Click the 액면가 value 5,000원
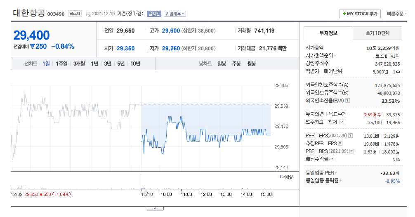Viewport: 415px width, 217px height. [380, 72]
